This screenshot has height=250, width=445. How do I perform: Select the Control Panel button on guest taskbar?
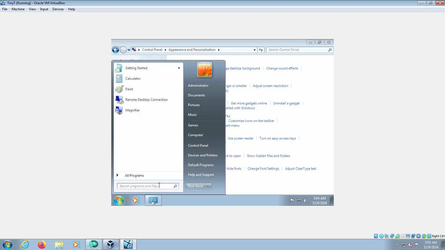[153, 200]
